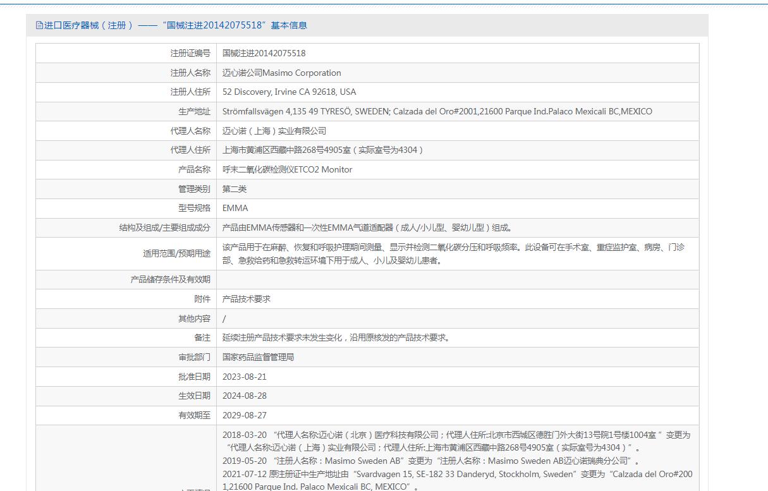
Task: Select the agent name 迈心诺（上海）实业有限公司
Action: [x=274, y=131]
